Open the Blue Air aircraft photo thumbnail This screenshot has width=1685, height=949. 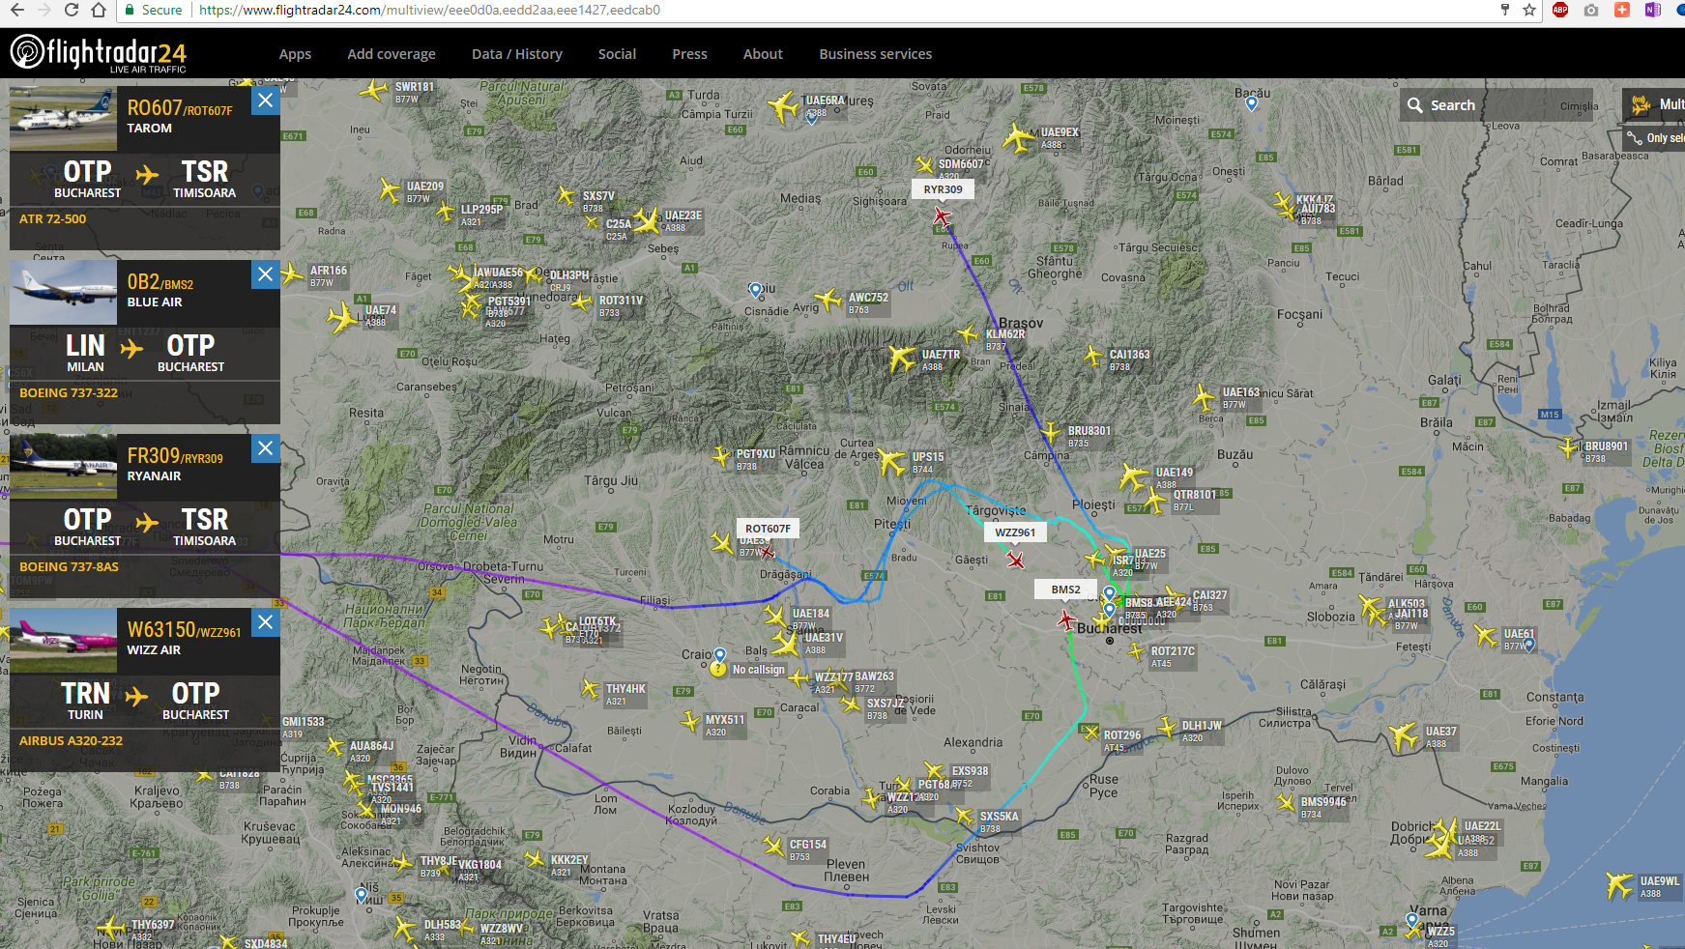point(63,292)
